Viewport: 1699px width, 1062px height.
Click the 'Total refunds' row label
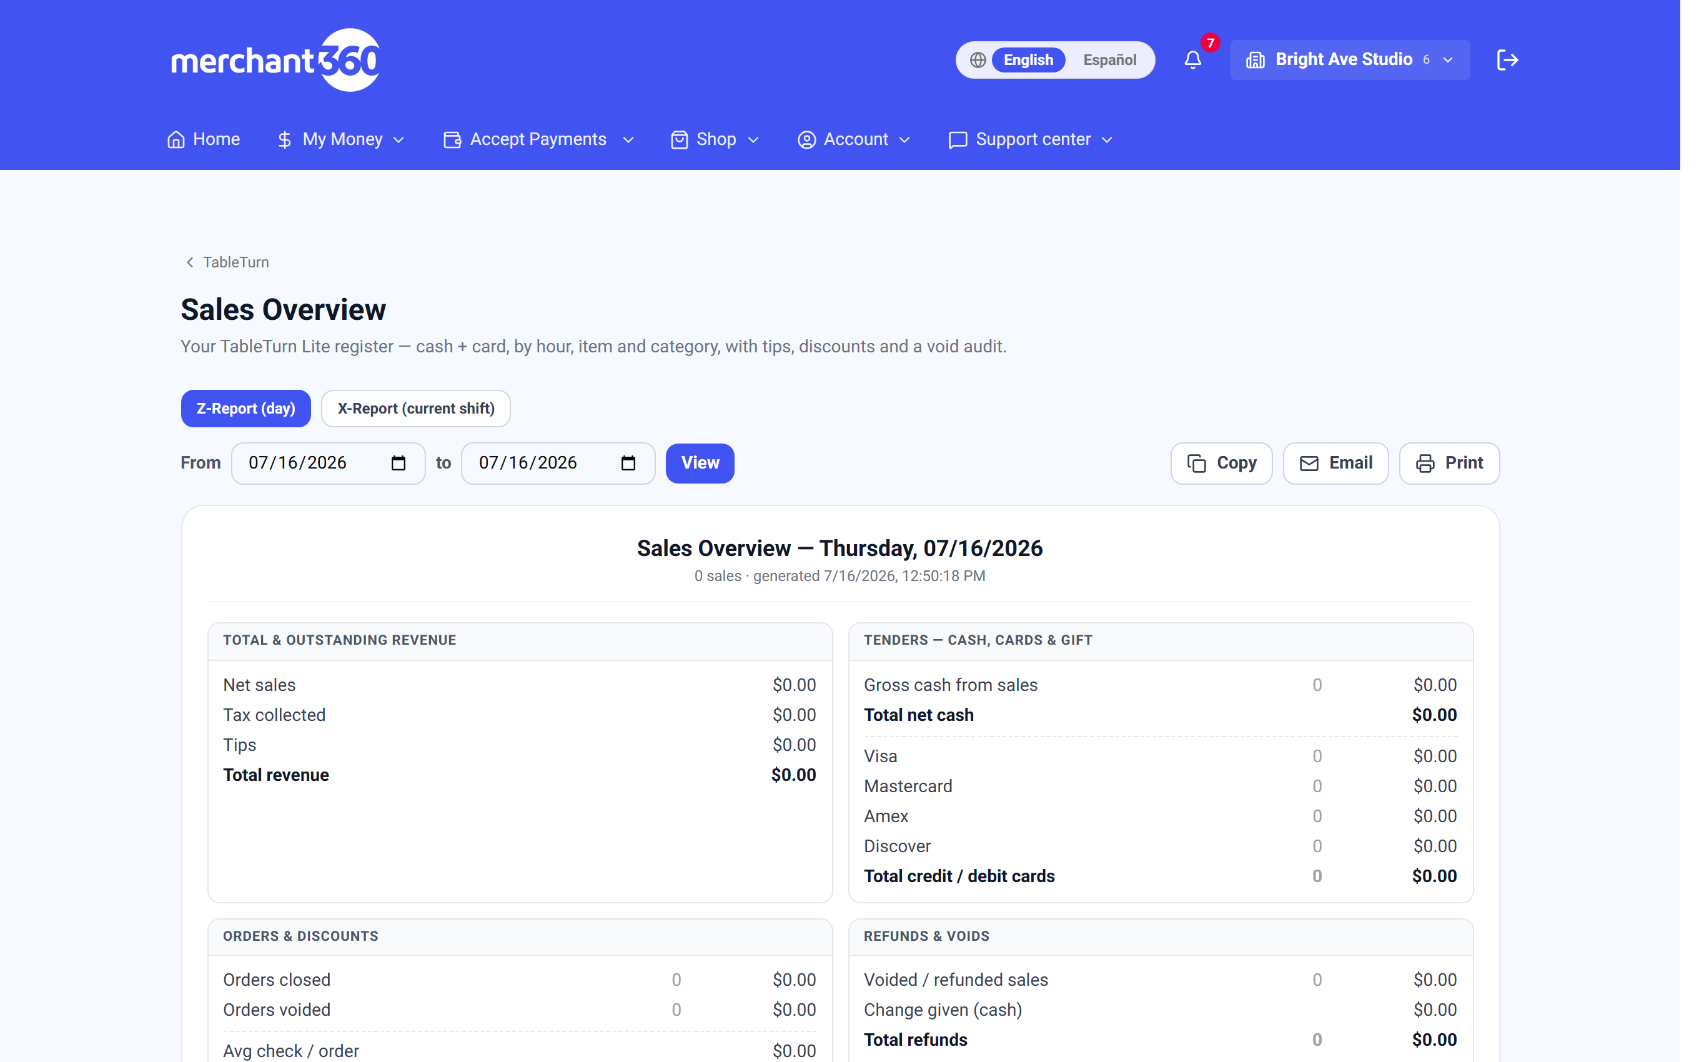(x=916, y=1040)
